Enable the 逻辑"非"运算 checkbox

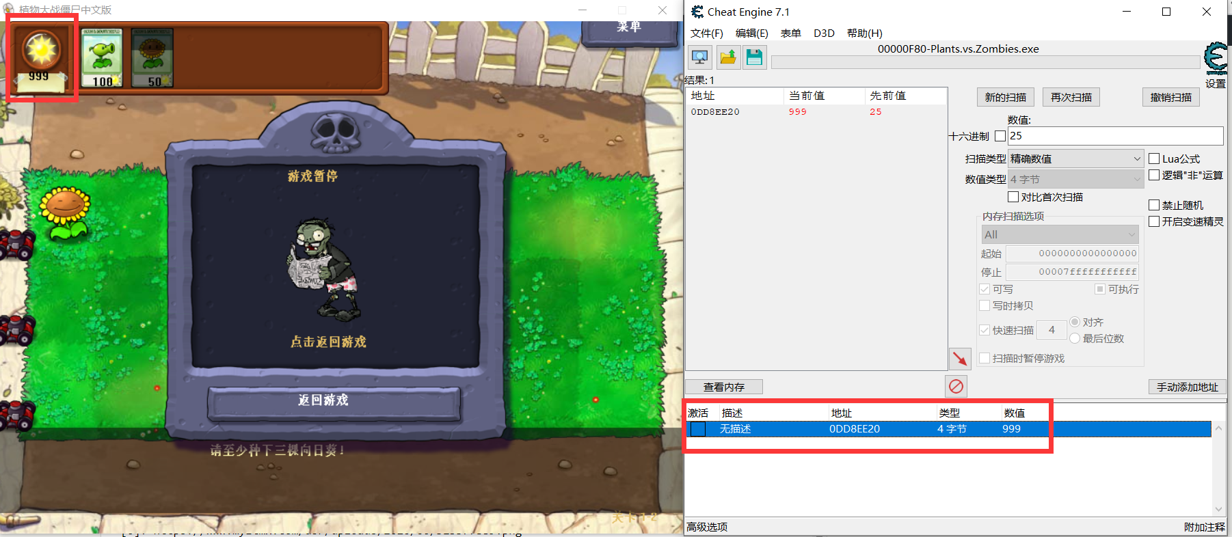click(1154, 175)
